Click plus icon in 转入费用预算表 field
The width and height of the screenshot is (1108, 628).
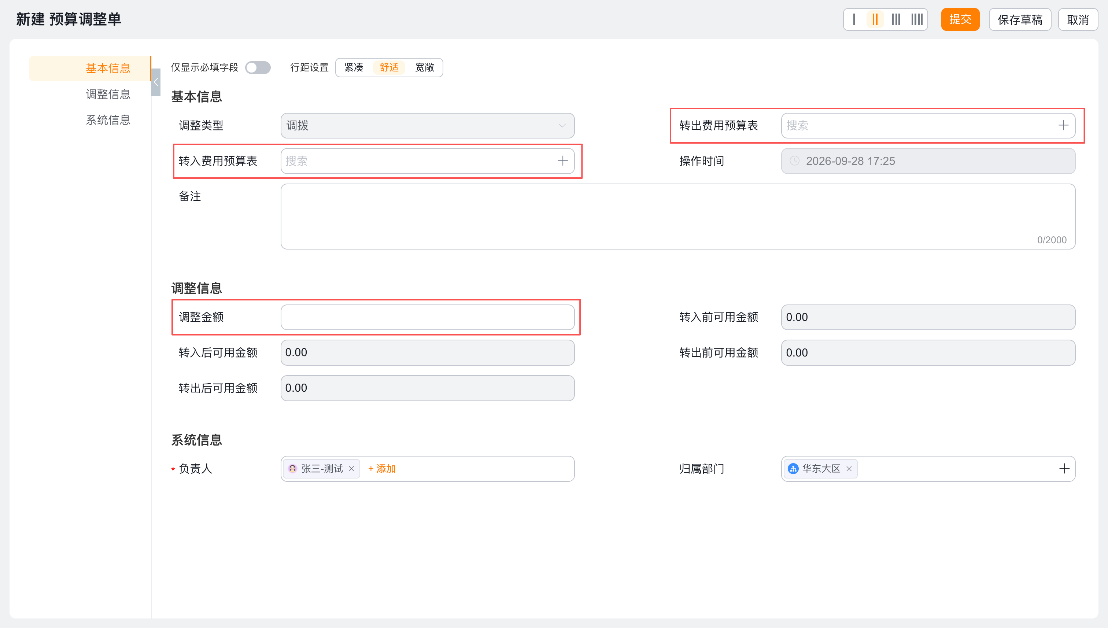coord(562,161)
